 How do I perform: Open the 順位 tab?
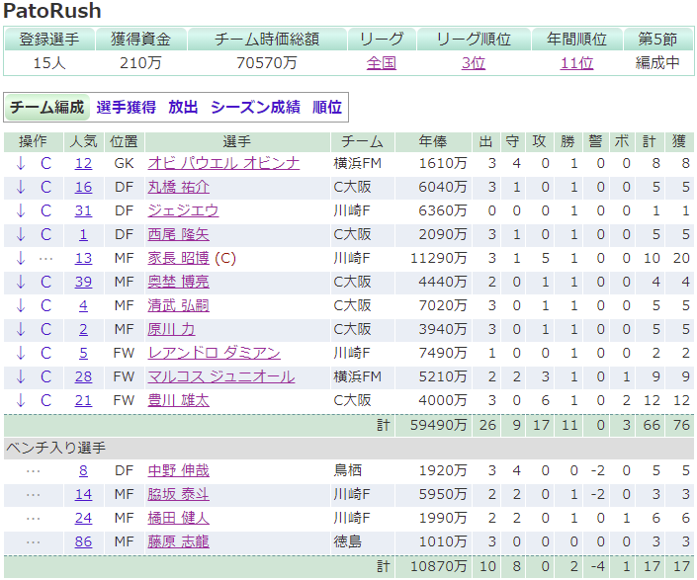click(x=327, y=107)
